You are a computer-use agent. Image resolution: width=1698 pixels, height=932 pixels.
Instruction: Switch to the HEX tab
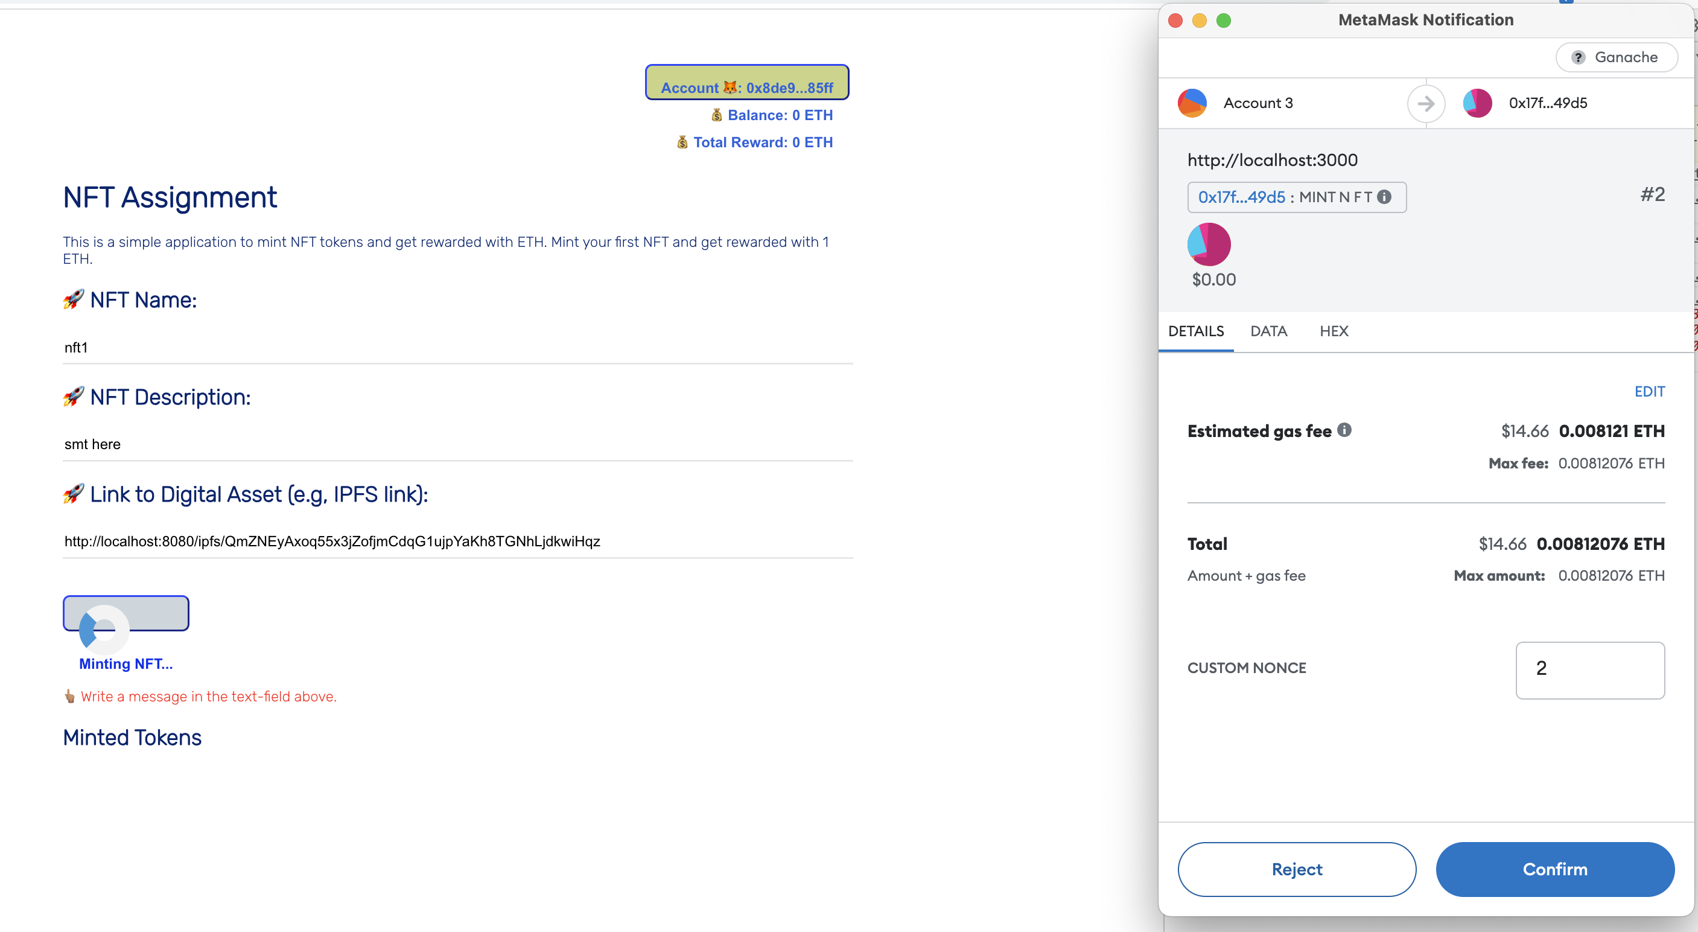point(1334,331)
